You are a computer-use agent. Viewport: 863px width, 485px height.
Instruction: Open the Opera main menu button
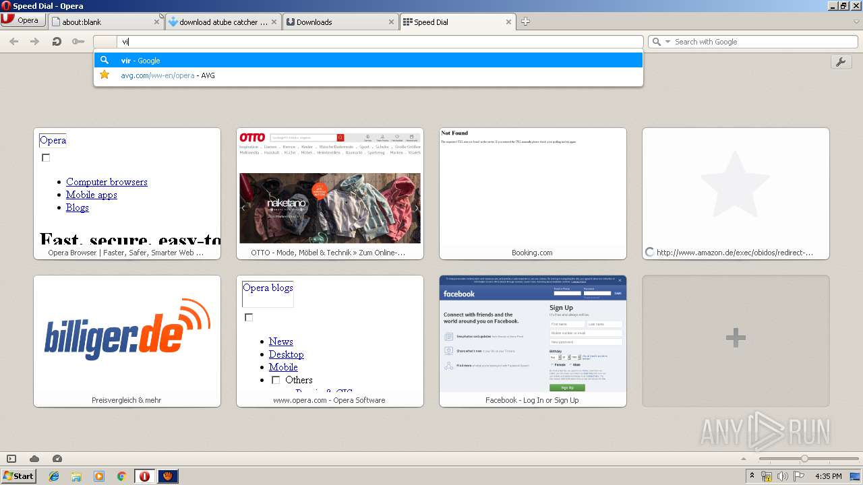23,20
